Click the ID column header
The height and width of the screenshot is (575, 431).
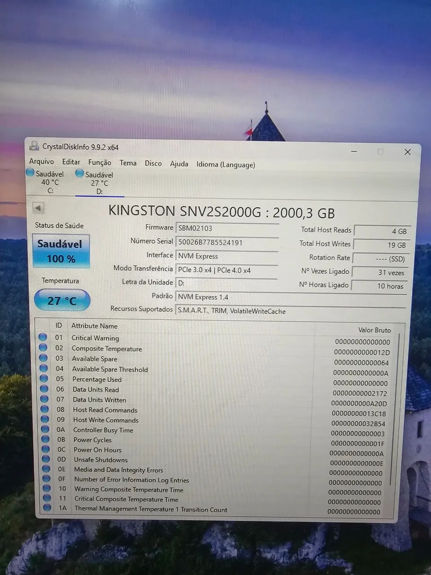pyautogui.click(x=58, y=325)
